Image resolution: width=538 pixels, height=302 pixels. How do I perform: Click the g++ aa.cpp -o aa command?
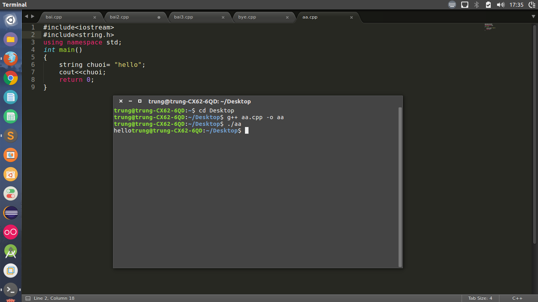pos(256,117)
